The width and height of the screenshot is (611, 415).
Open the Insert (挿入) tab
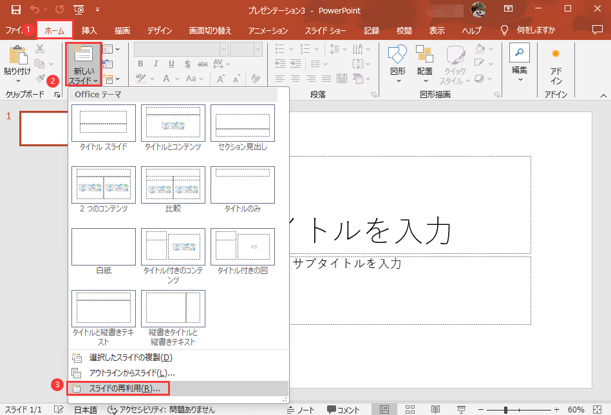tap(89, 30)
